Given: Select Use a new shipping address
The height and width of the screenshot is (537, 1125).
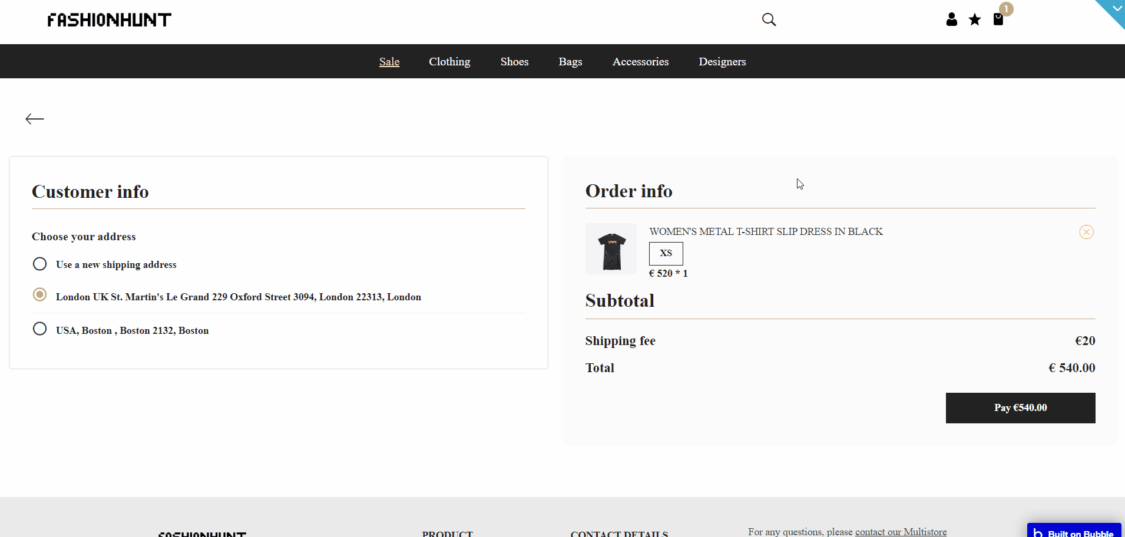Looking at the screenshot, I should 40,264.
